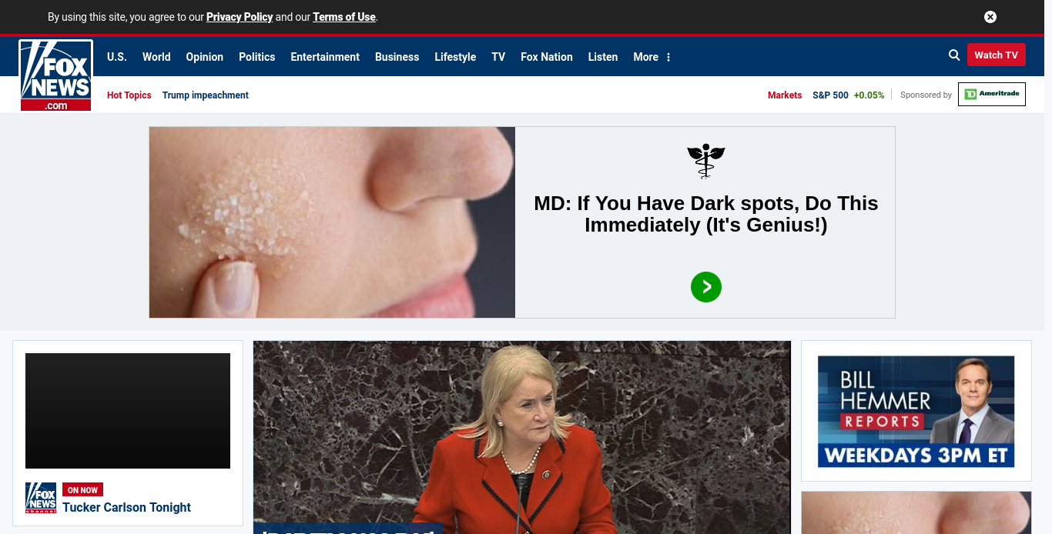Open the Privacy Policy link
Viewport: 1052px width, 534px height.
[x=240, y=17]
